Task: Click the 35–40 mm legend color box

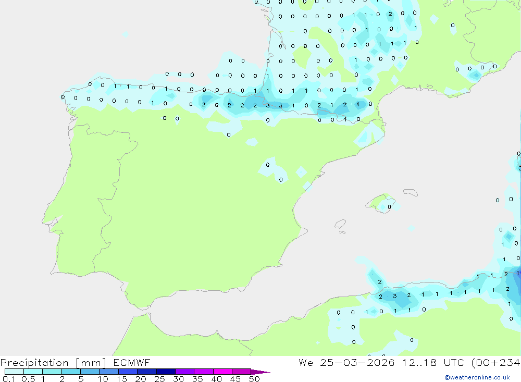Action: pos(204,372)
